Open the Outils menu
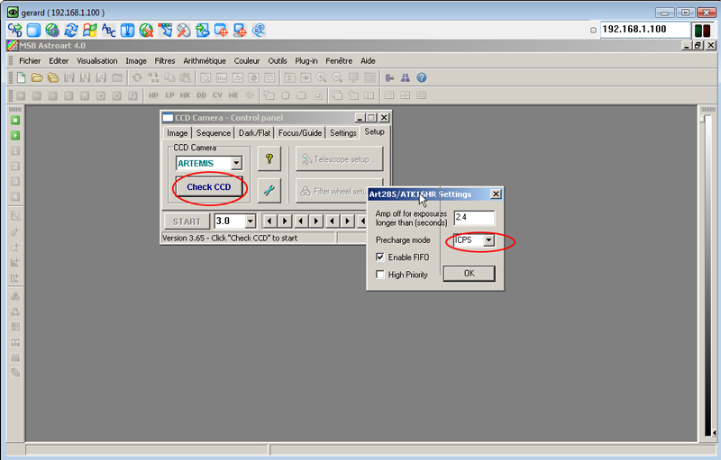The height and width of the screenshot is (460, 721). 278,61
